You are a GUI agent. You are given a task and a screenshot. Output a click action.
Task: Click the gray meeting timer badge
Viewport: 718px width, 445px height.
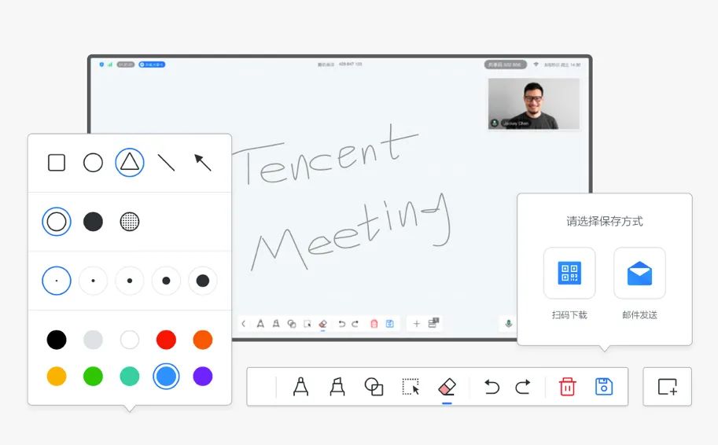(x=126, y=64)
